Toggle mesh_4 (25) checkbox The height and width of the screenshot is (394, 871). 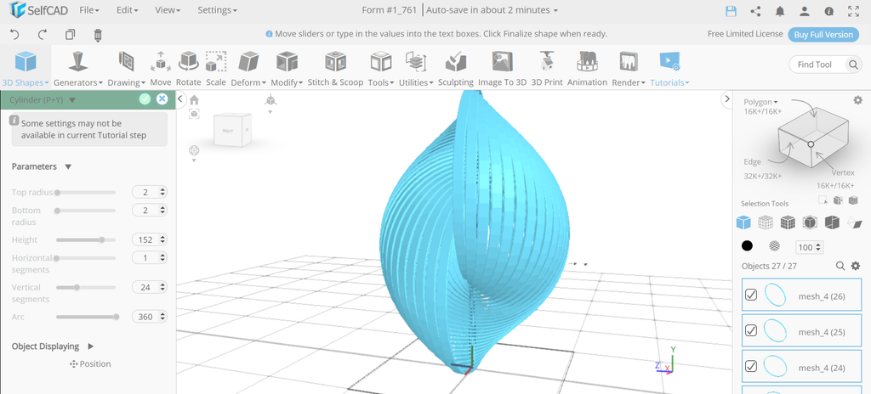[x=751, y=330]
